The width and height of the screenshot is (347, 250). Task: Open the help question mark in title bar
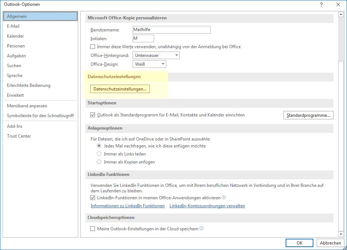click(x=321, y=4)
